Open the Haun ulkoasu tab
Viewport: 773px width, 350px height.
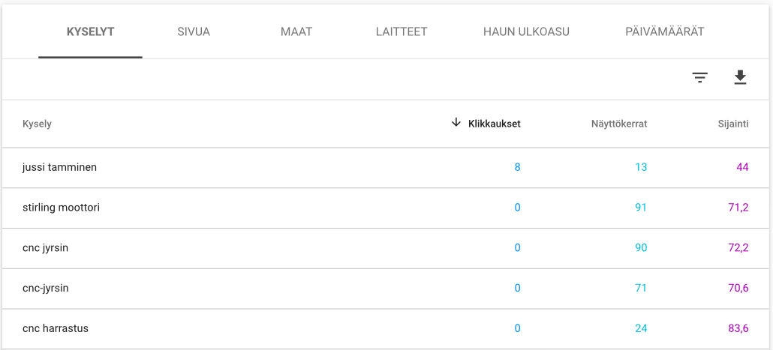526,32
